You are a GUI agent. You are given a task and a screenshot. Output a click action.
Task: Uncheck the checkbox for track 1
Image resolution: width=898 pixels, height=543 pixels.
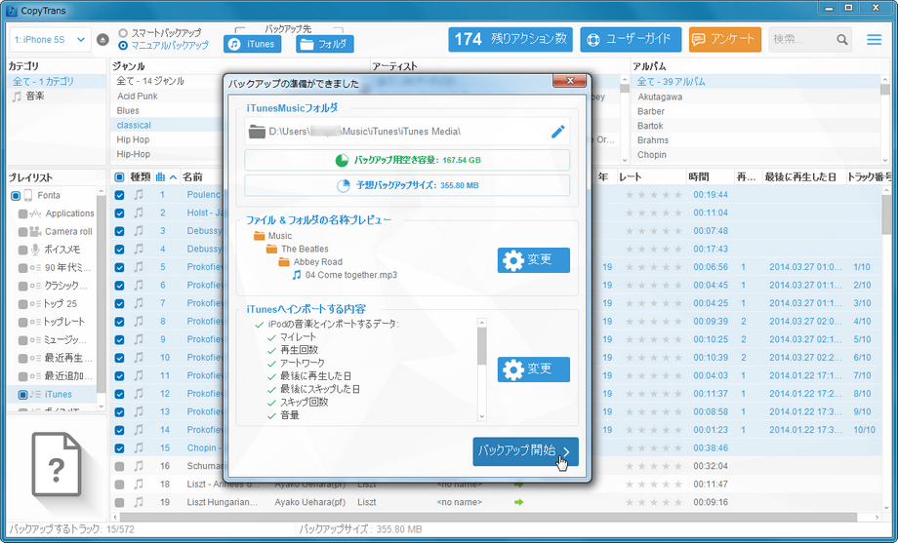(x=119, y=195)
